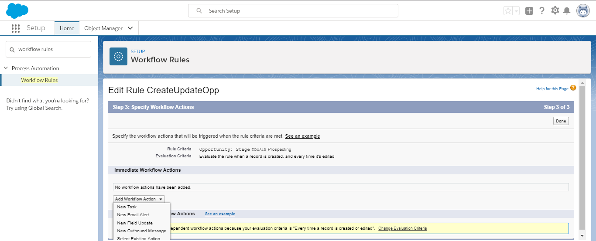Select New Field Update option
This screenshot has height=241, width=596.
coord(135,223)
